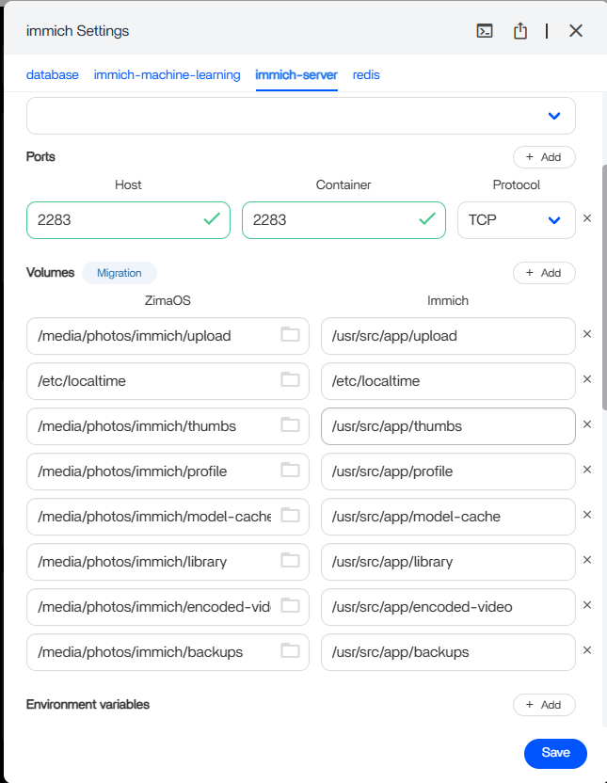Remove the 2283 port mapping row
Image resolution: width=607 pixels, height=783 pixels.
click(x=587, y=218)
